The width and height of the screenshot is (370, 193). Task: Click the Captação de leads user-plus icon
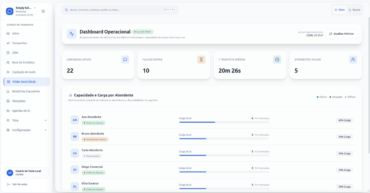8,72
